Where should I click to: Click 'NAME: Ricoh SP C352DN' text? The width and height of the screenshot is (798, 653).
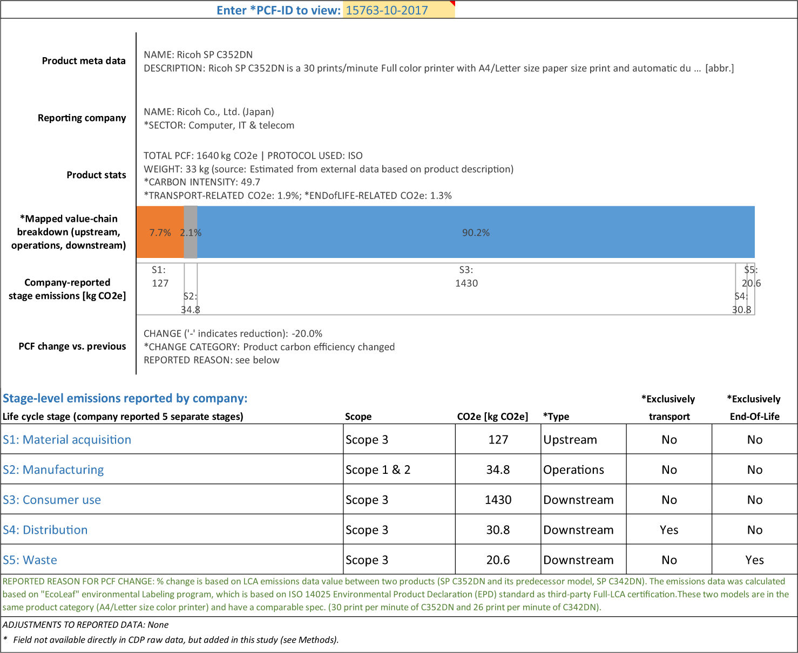point(198,55)
